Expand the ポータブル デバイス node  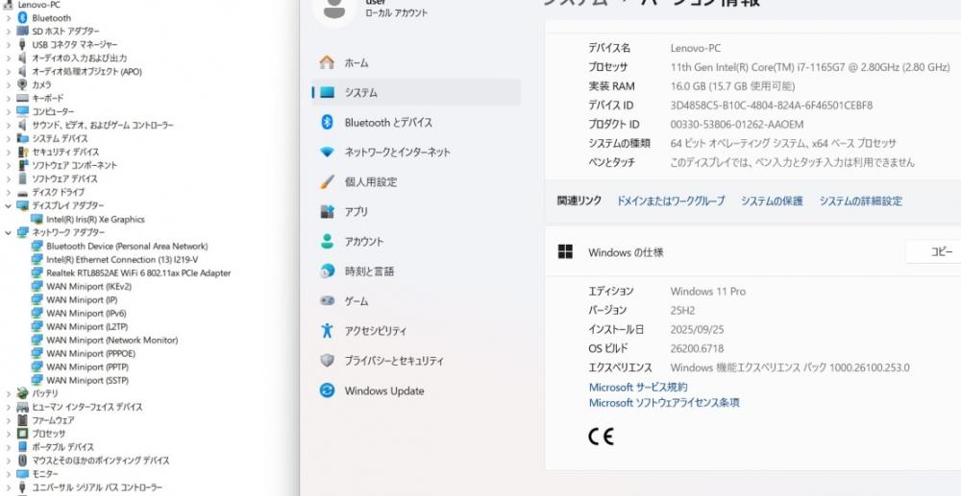(8, 447)
